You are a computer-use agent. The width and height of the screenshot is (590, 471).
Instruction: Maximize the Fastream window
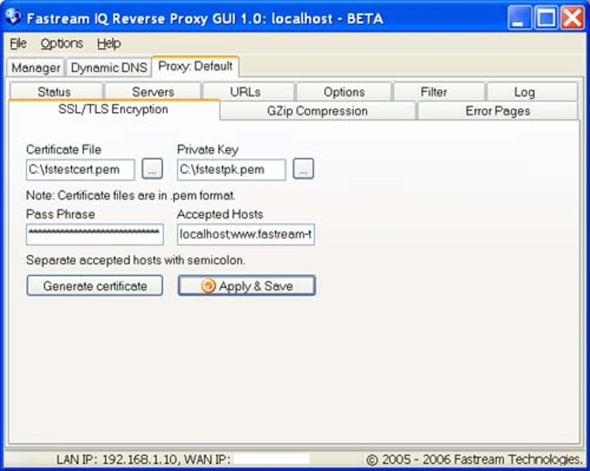pyautogui.click(x=546, y=17)
